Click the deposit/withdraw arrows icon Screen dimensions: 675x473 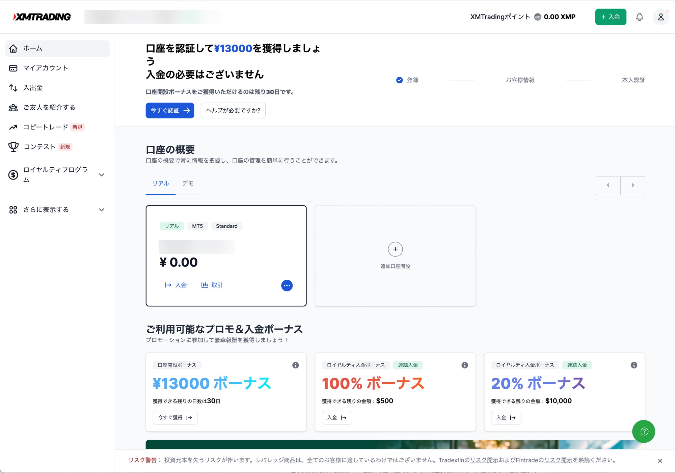(13, 88)
